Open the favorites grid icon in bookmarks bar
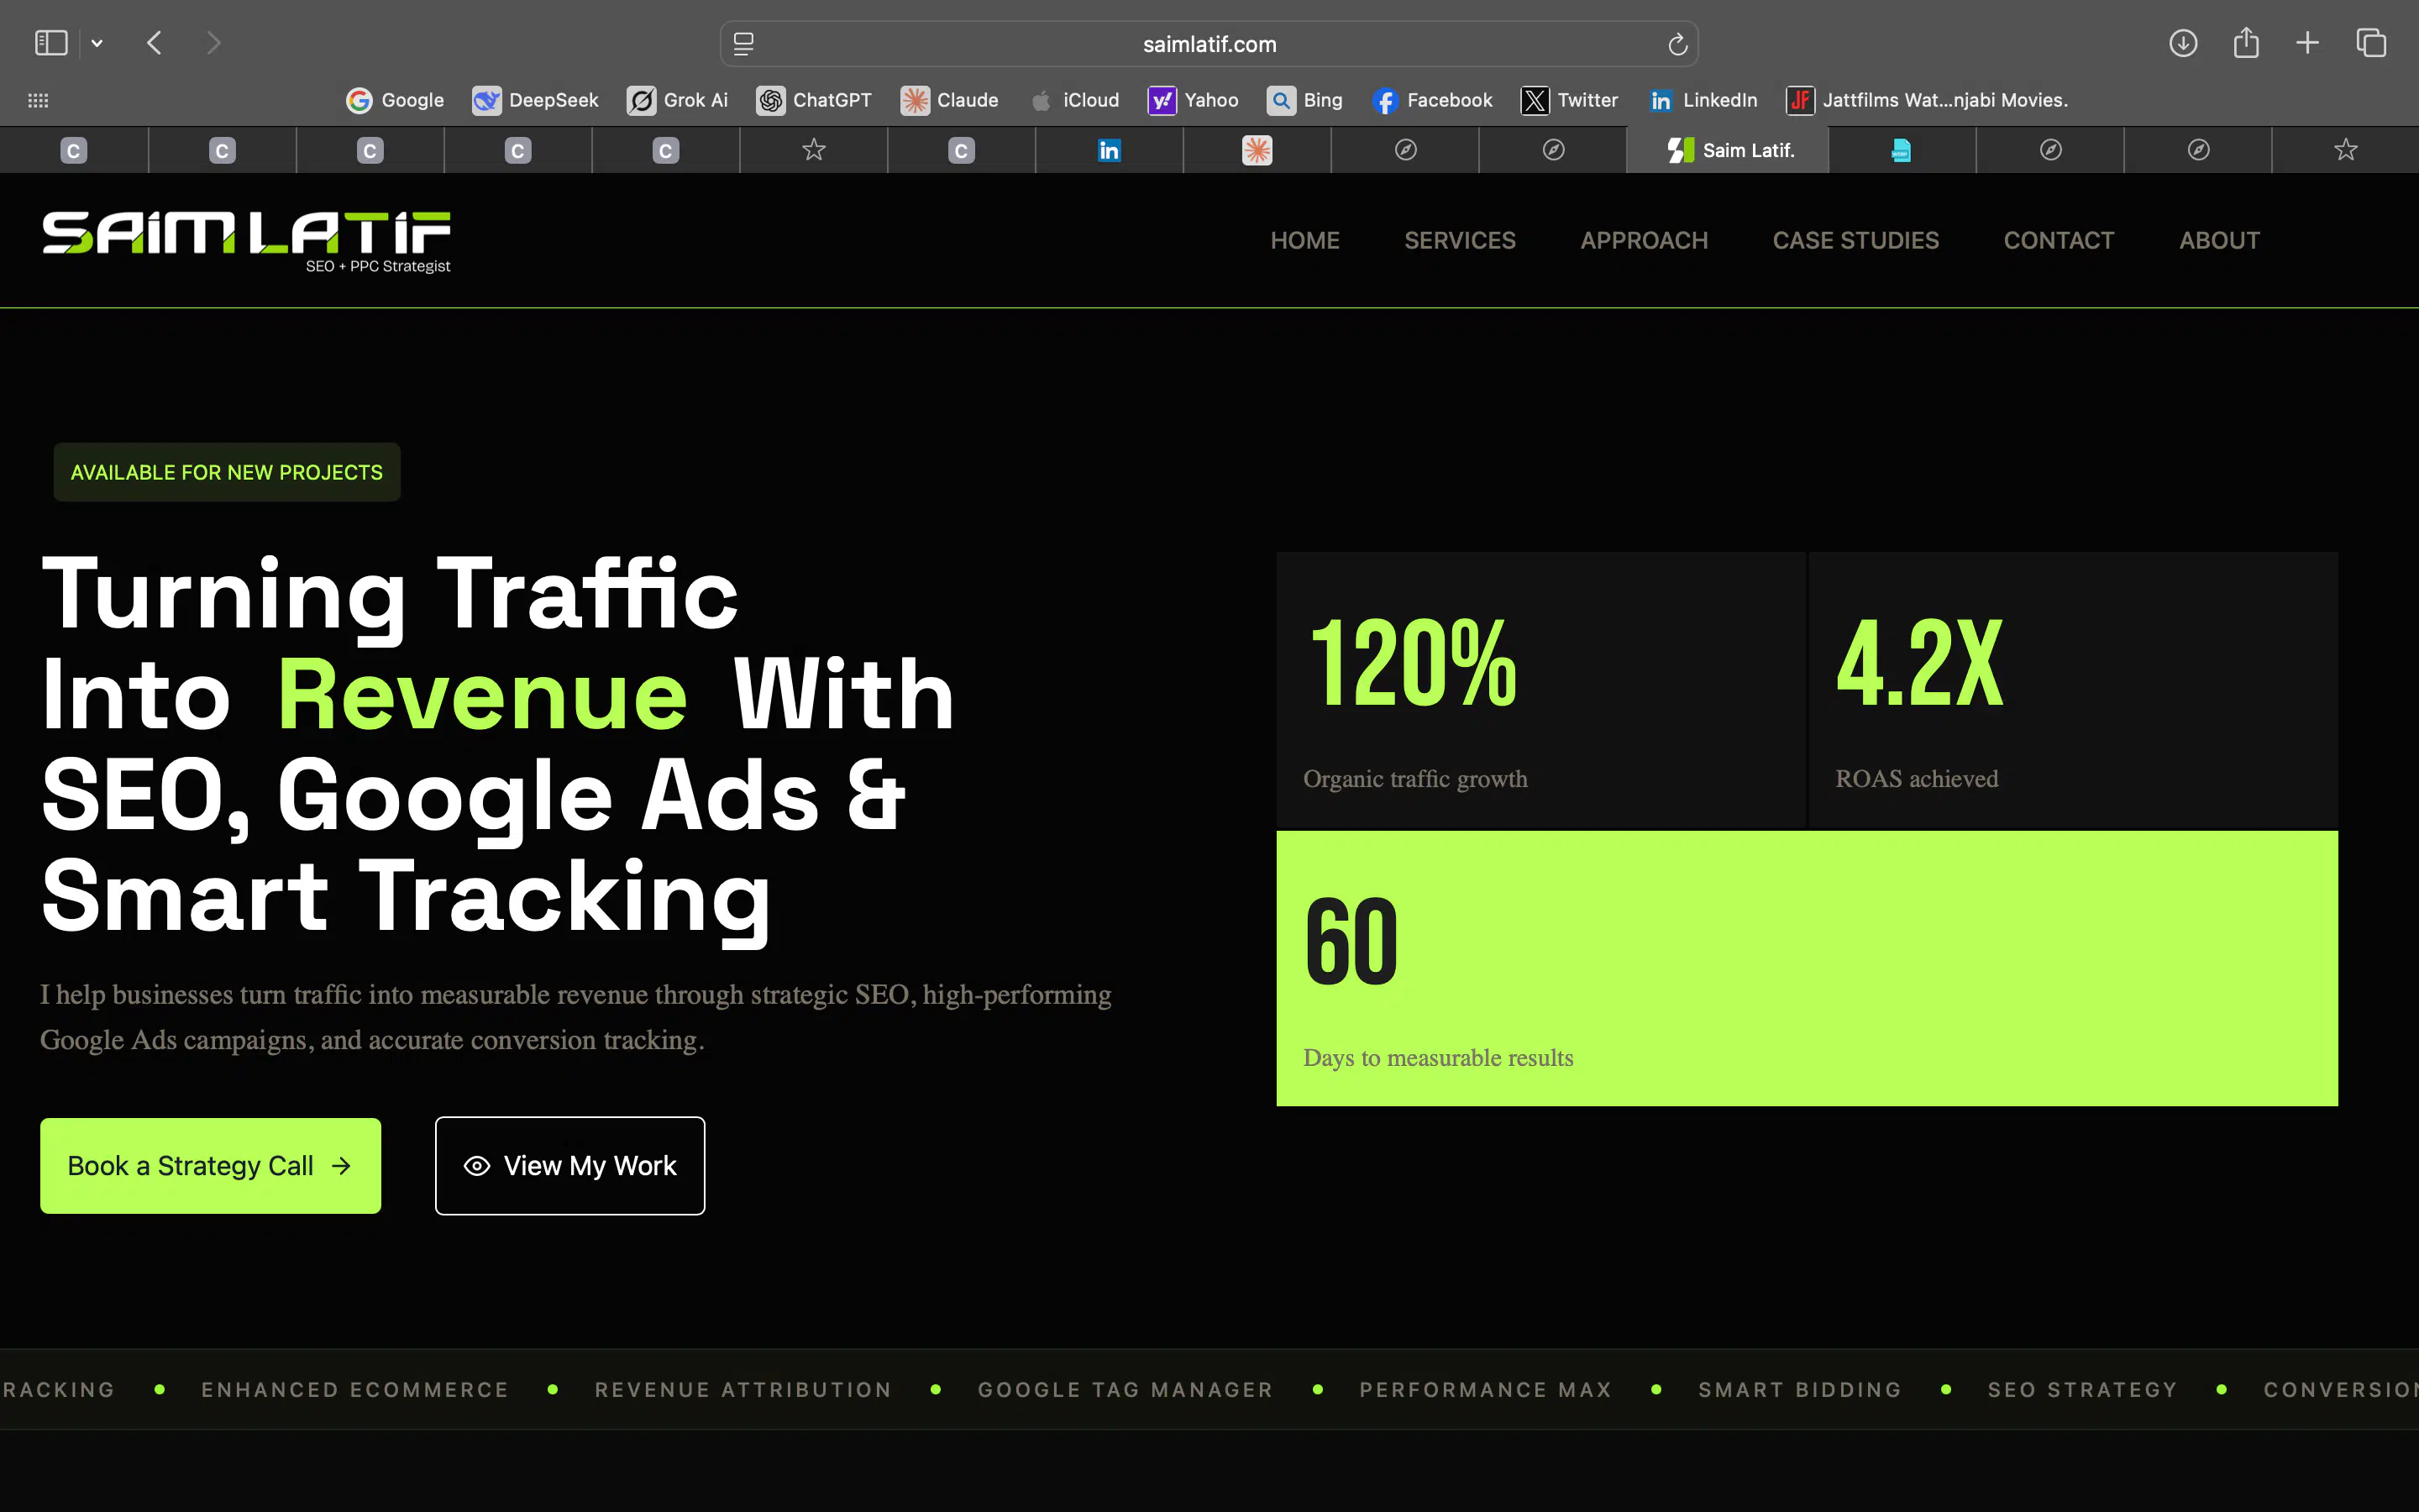2419x1512 pixels. pyautogui.click(x=38, y=100)
